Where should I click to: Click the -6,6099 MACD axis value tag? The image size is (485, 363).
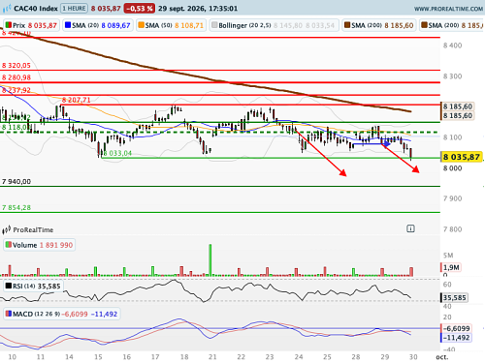(456, 328)
